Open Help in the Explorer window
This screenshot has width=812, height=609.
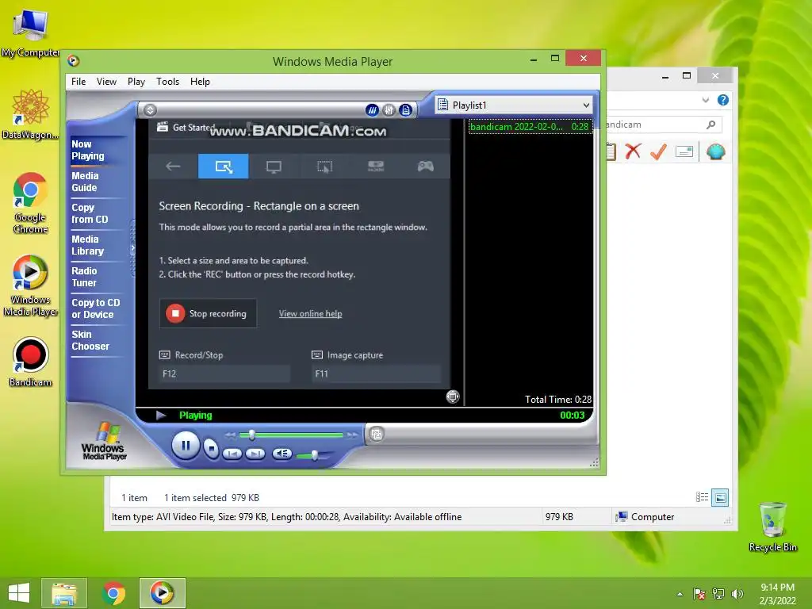[x=723, y=100]
